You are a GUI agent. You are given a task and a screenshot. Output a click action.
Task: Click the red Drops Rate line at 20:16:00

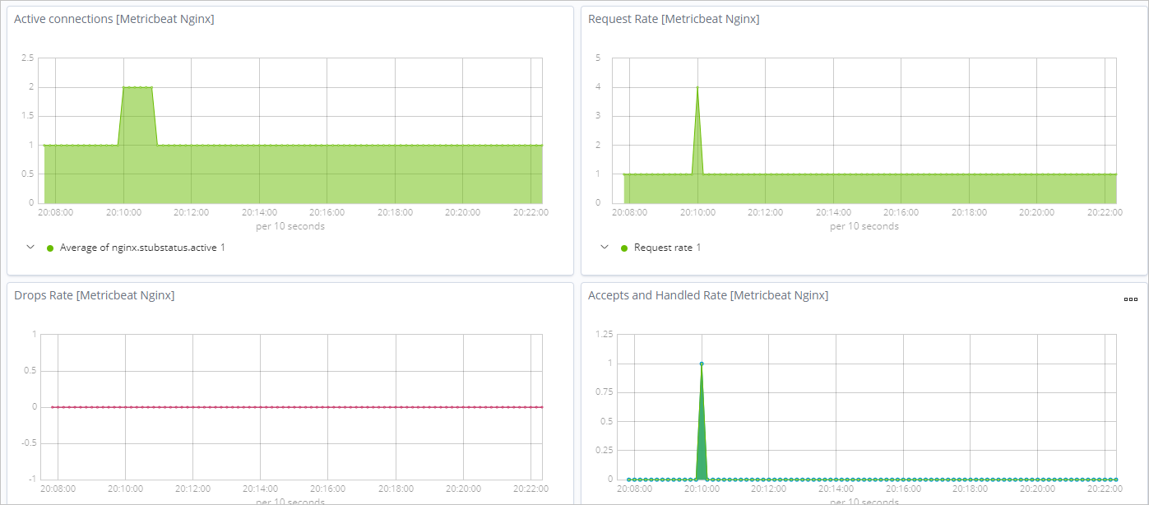(x=327, y=407)
